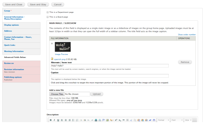Click into the Alternate / hover text field

[x=110, y=65]
